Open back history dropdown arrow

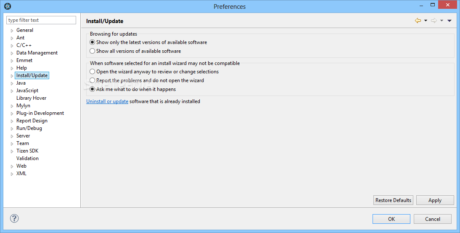[x=426, y=21]
